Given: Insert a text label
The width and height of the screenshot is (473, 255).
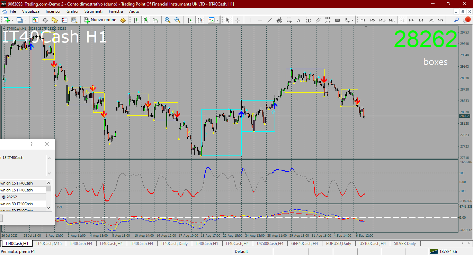Looking at the screenshot, I should (x=308, y=20).
